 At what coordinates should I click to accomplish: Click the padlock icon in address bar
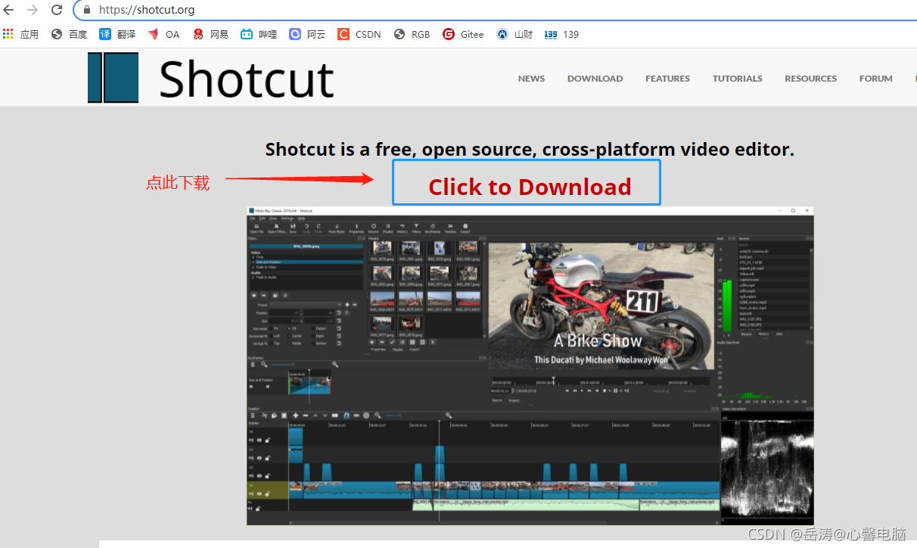(x=87, y=10)
